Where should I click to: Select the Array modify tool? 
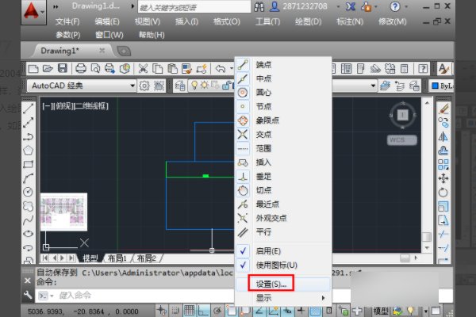click(x=443, y=164)
